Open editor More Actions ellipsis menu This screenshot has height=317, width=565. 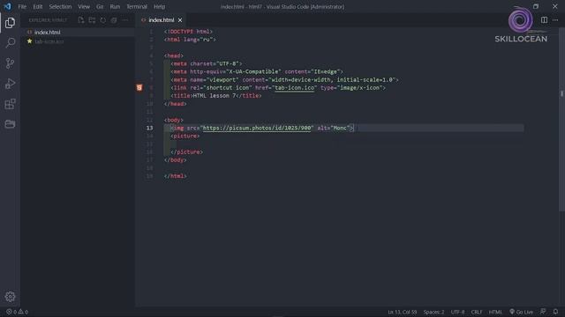coord(555,20)
